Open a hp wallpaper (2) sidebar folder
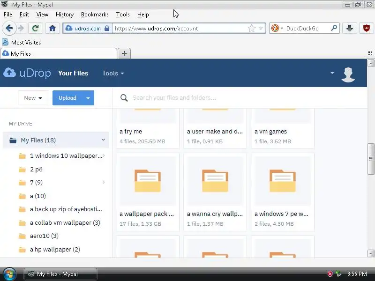Image resolution: width=375 pixels, height=281 pixels. [x=55, y=250]
